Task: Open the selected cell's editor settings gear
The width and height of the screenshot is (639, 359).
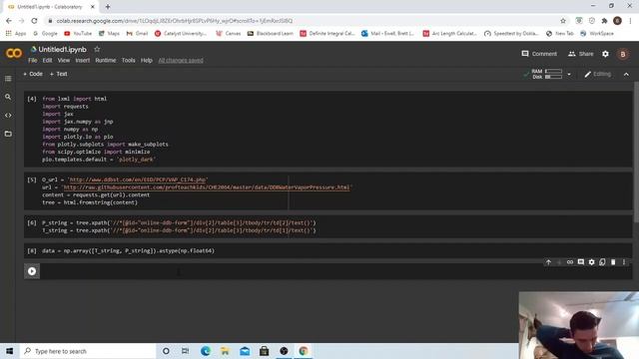Action: tap(591, 262)
